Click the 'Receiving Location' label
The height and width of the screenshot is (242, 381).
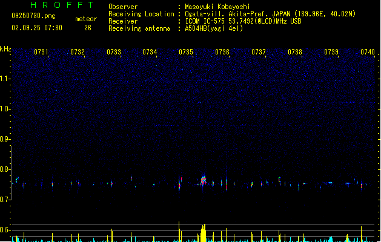[141, 14]
